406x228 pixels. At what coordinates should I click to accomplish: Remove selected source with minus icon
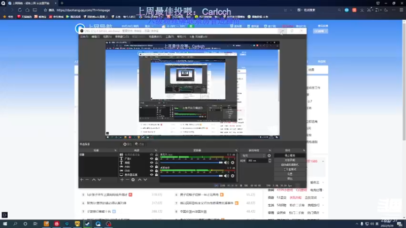click(127, 180)
